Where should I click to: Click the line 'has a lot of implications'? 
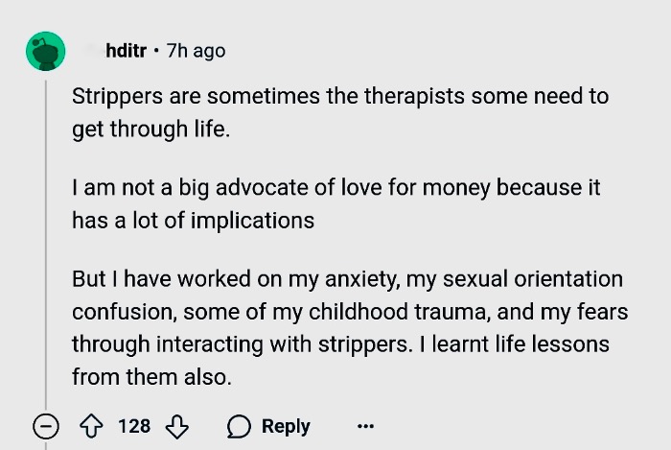(193, 221)
